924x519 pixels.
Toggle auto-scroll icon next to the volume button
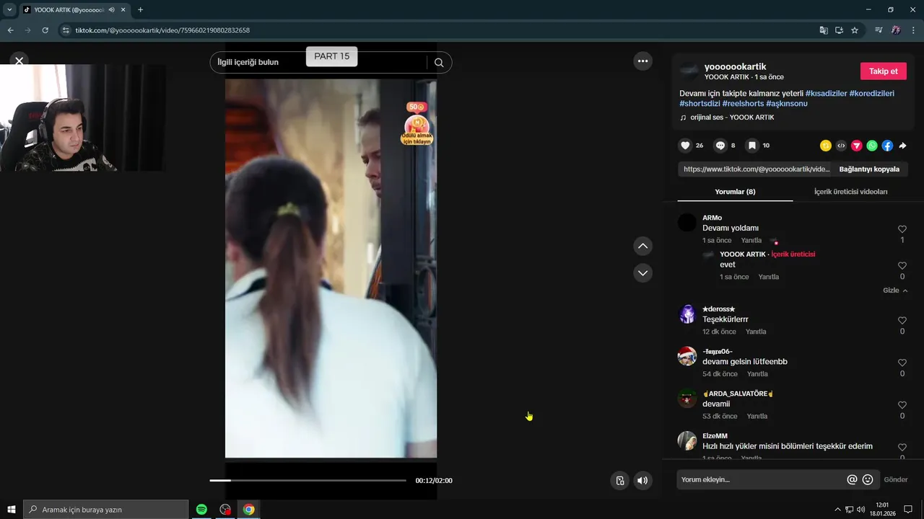[619, 481]
